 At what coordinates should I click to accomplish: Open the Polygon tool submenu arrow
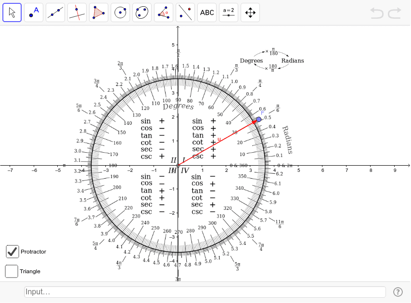point(105,19)
